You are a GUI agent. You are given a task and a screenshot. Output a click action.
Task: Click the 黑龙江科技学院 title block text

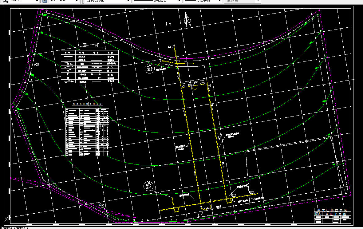[x=332, y=210]
